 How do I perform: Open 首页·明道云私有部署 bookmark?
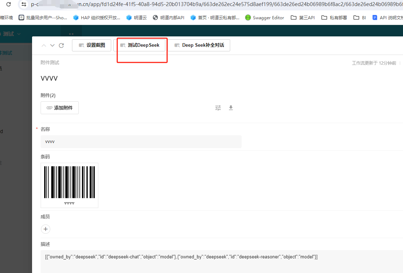pos(215,17)
